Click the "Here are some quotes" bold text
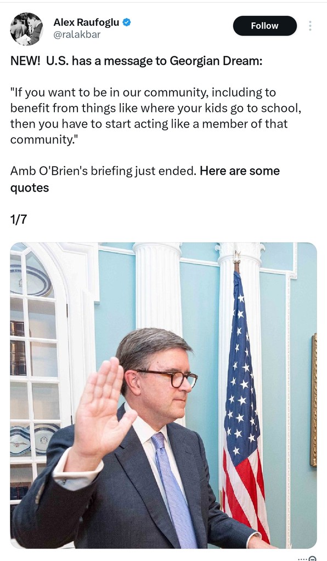Viewport: 327px width, 561px height. (145, 179)
